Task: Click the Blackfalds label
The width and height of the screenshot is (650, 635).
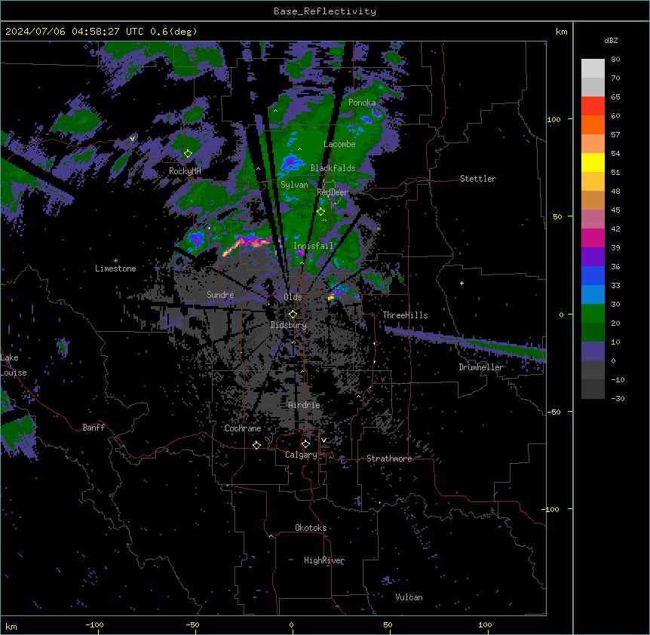Action: 333,168
